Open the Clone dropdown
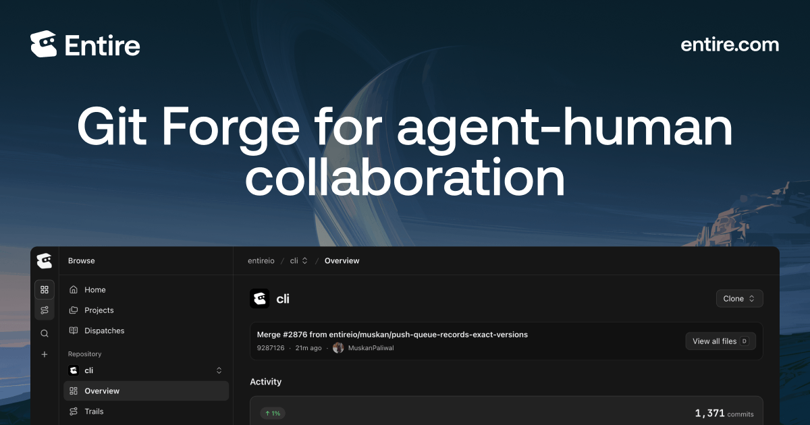The image size is (810, 425). [x=740, y=299]
